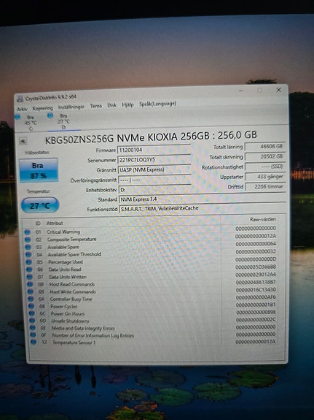Image resolution: width=314 pixels, height=420 pixels.
Task: Click the status dot for Unsafe Shutdowns
Action: click(32, 321)
